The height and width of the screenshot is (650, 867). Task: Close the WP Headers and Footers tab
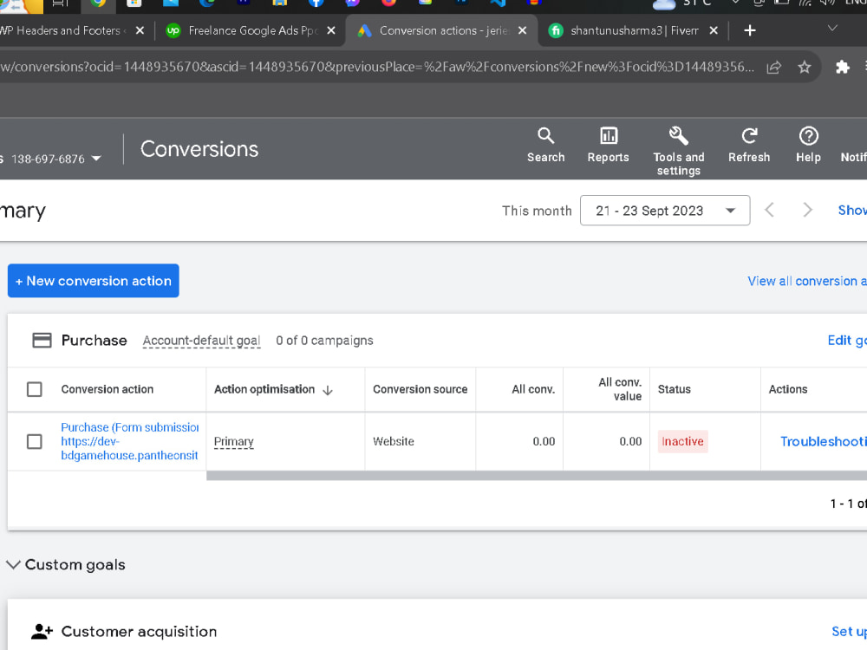point(140,30)
